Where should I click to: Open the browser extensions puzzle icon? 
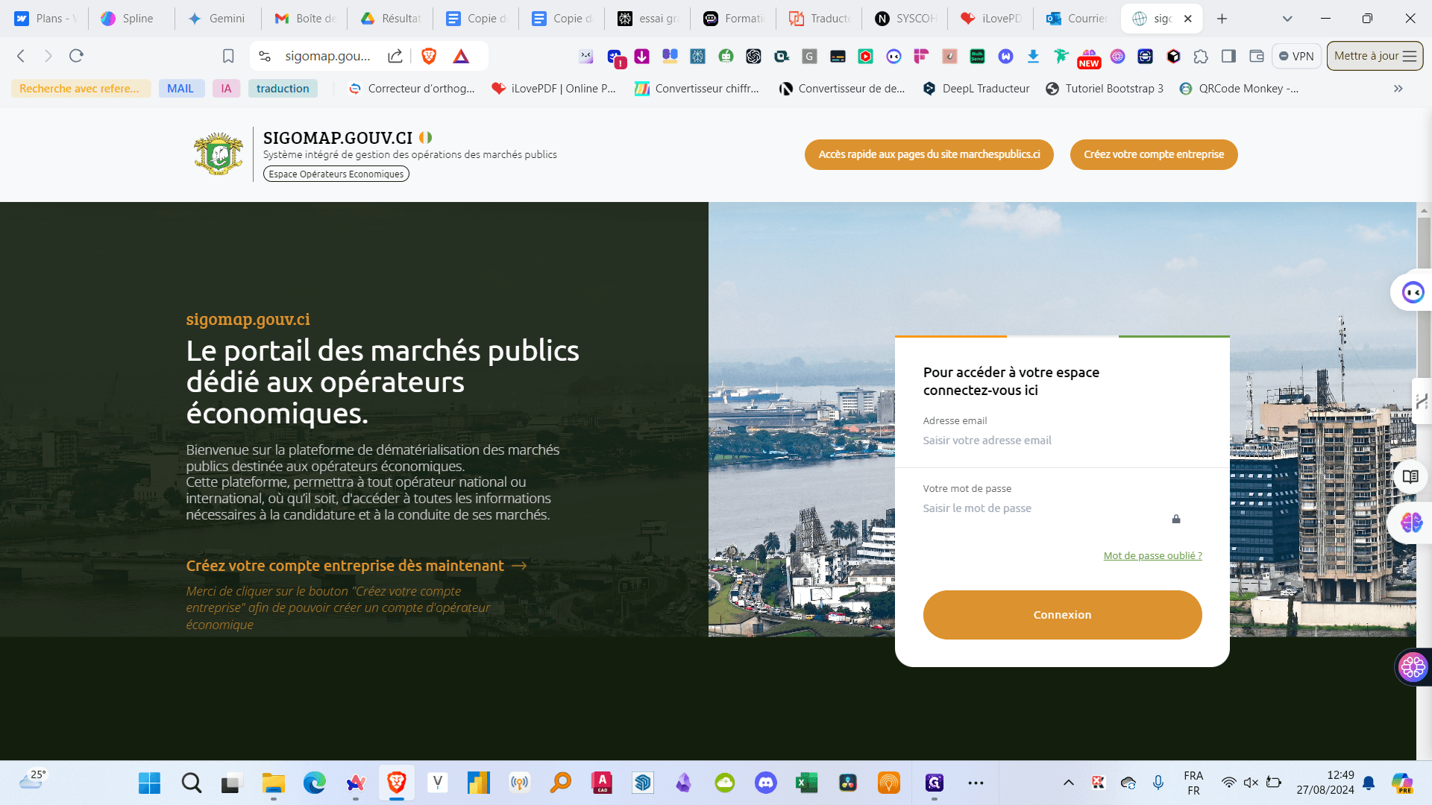1201,56
